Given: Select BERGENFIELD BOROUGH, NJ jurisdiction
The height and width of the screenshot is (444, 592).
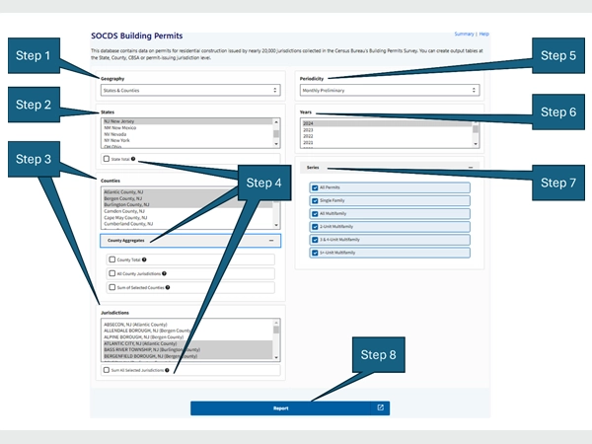Looking at the screenshot, I should [187, 356].
